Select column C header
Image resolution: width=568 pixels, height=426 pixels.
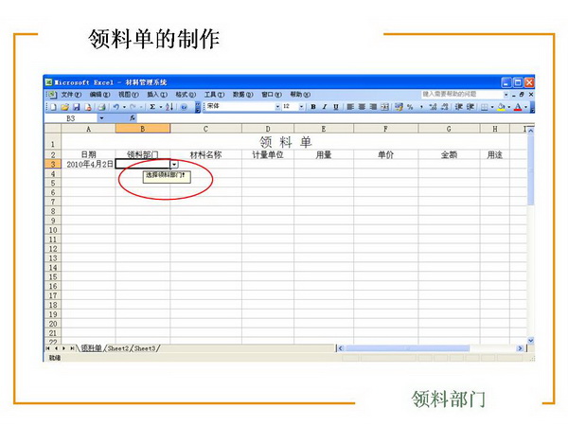coord(205,129)
